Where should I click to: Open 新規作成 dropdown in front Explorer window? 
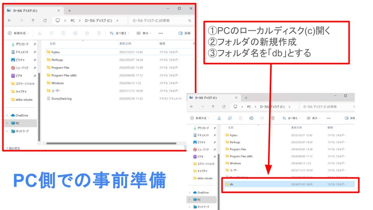coord(200,118)
